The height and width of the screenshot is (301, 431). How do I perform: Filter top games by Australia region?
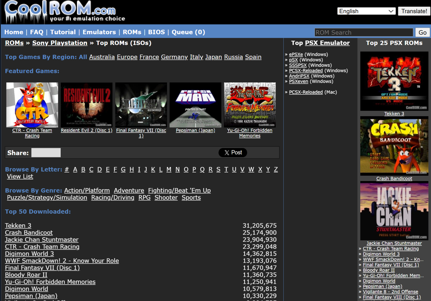tap(102, 57)
